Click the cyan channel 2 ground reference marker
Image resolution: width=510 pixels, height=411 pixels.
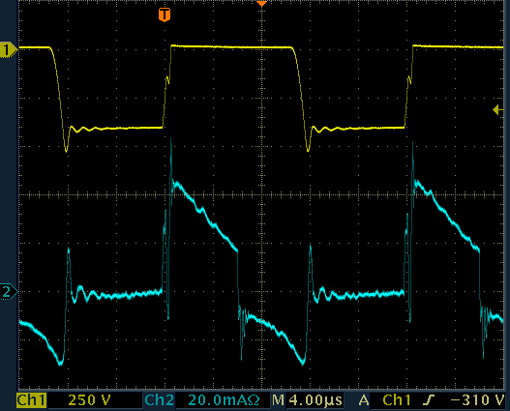coord(9,292)
